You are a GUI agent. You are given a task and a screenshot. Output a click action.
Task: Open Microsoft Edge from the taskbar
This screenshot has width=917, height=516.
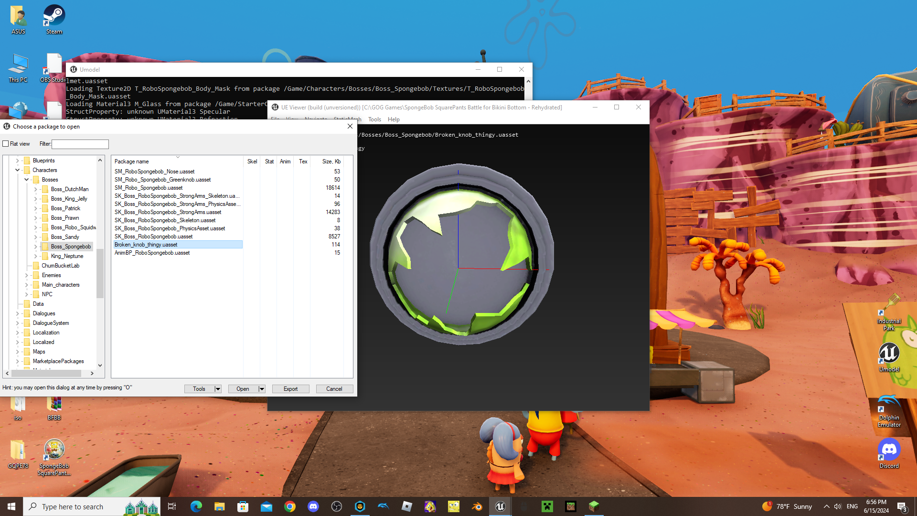[x=196, y=506]
